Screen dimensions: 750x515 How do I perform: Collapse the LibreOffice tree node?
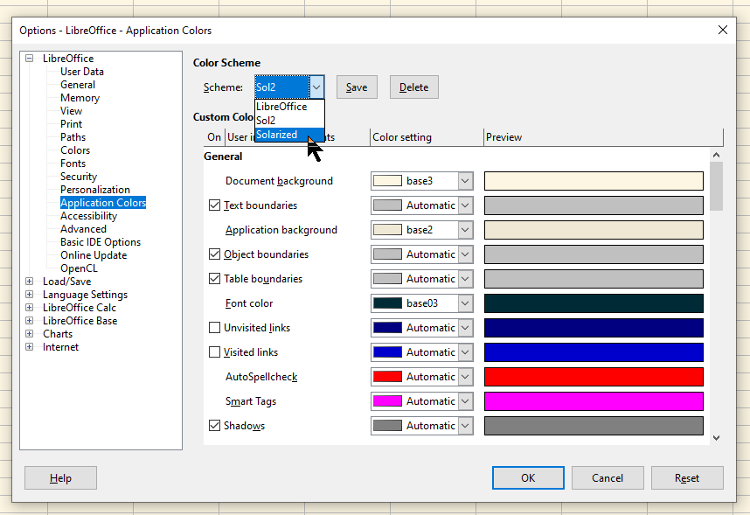[29, 59]
